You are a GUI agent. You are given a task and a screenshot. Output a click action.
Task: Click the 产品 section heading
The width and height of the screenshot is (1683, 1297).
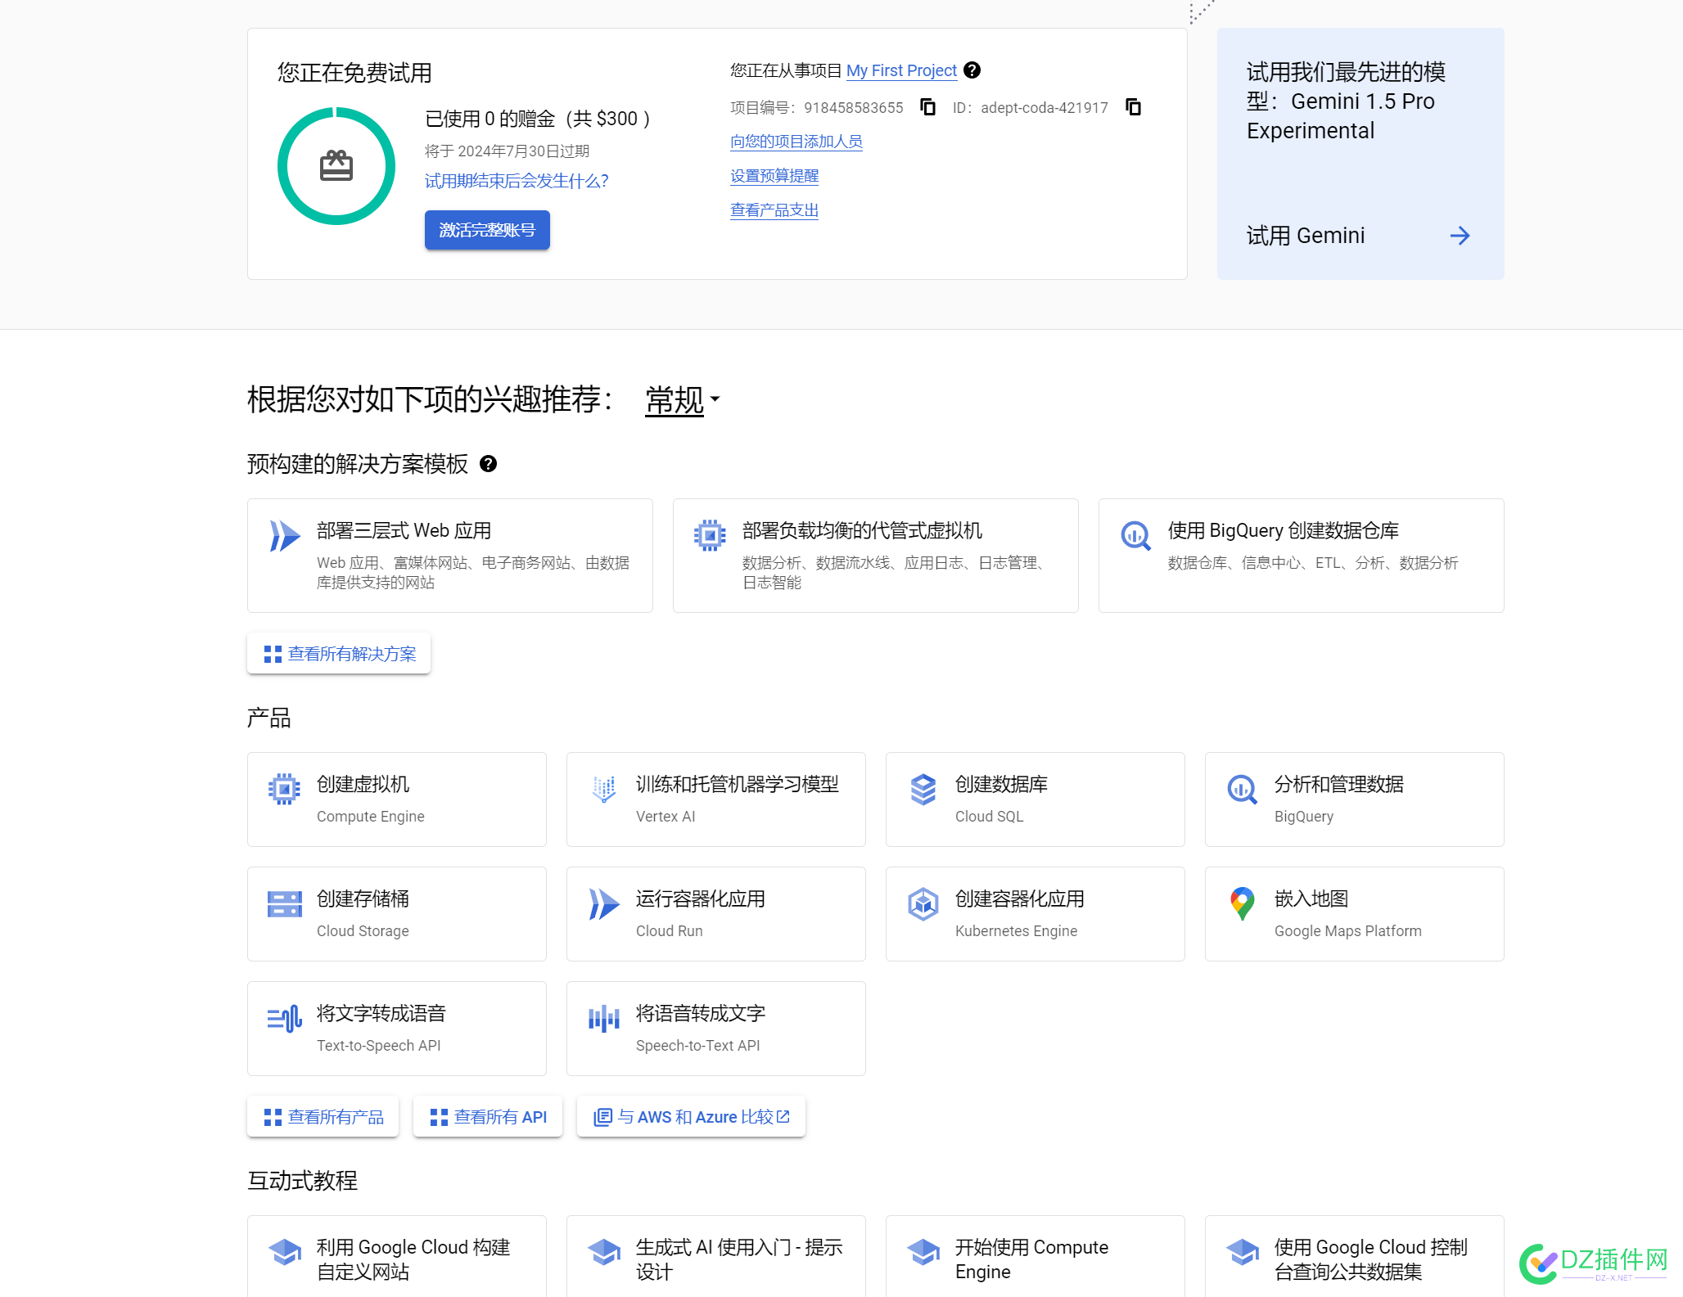coord(269,718)
